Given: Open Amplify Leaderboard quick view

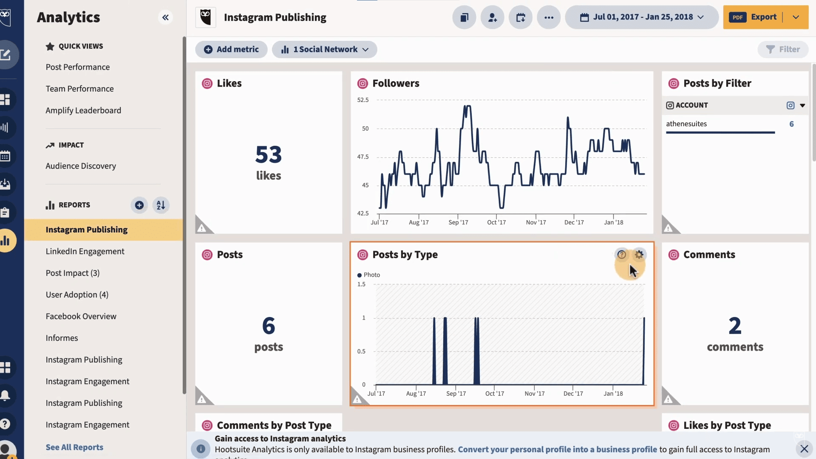Looking at the screenshot, I should [x=83, y=110].
